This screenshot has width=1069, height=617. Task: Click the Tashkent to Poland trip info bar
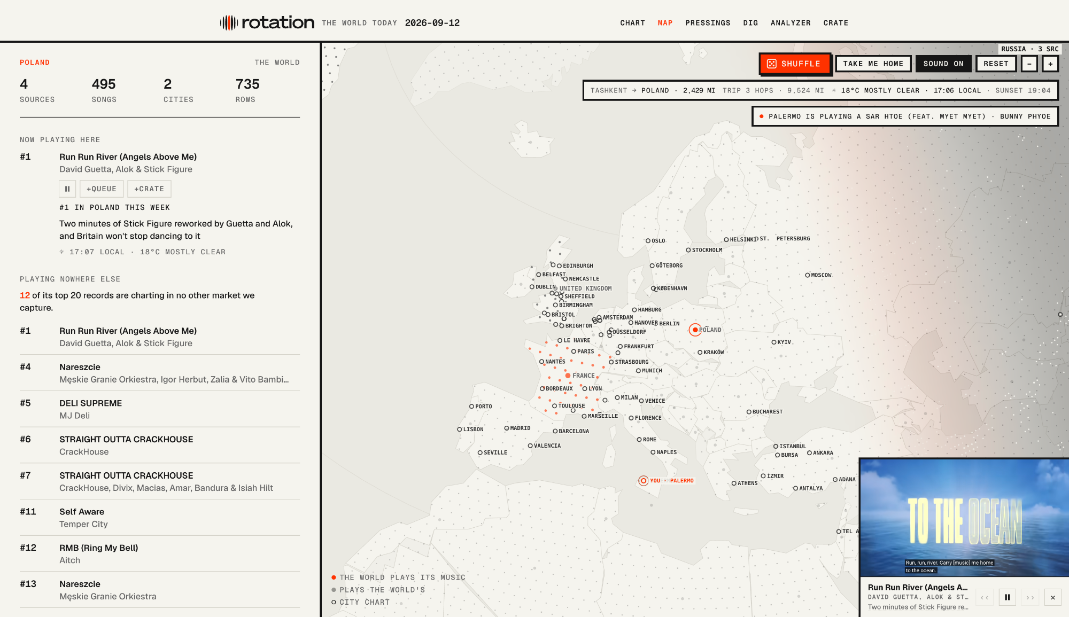click(x=820, y=90)
